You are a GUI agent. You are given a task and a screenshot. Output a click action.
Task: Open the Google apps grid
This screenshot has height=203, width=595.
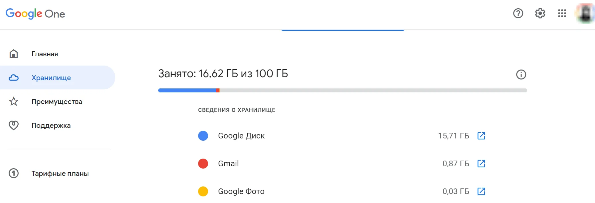click(562, 13)
